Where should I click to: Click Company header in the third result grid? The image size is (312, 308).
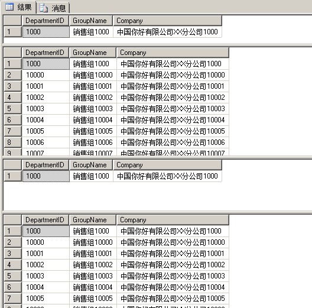(167, 165)
